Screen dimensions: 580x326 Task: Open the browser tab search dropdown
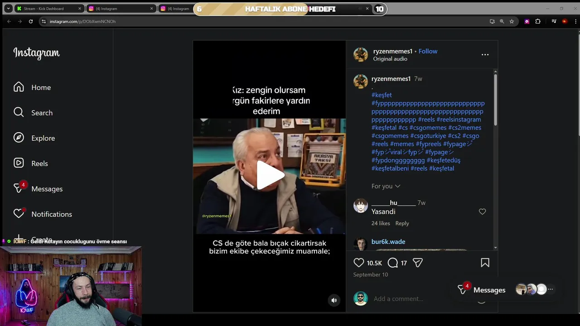(x=8, y=9)
